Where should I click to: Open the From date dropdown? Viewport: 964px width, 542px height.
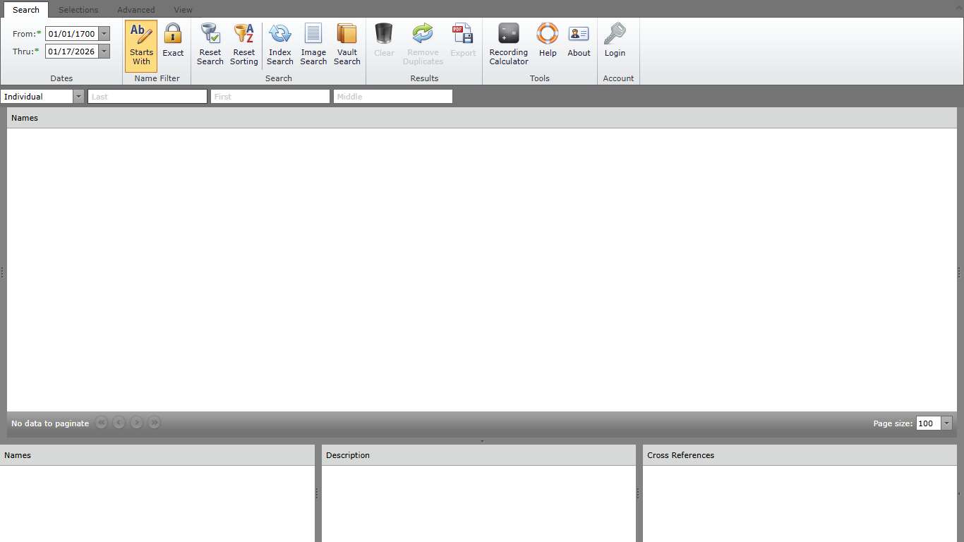104,34
